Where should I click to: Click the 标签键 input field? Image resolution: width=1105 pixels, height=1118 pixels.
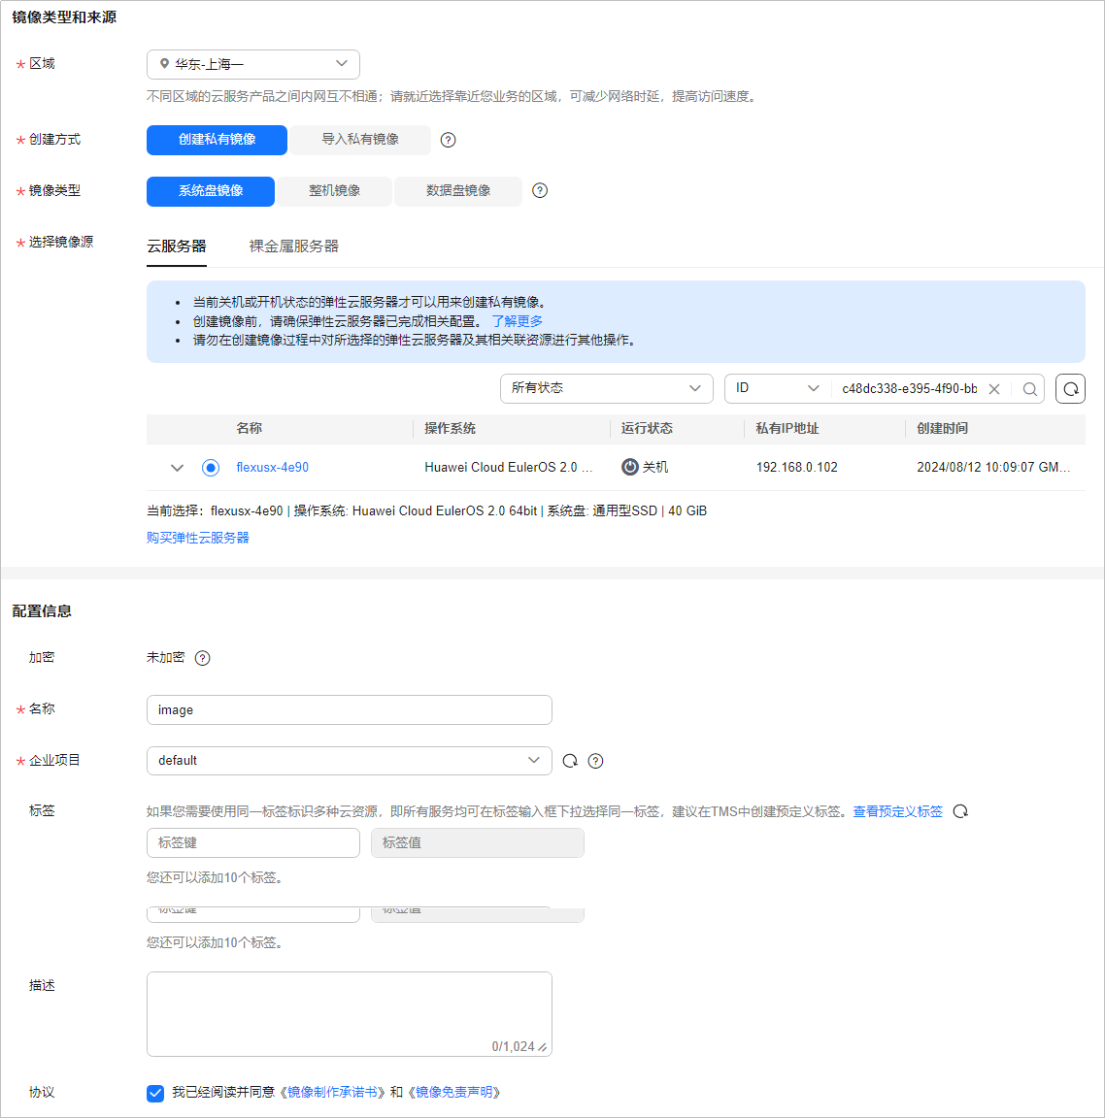253,842
